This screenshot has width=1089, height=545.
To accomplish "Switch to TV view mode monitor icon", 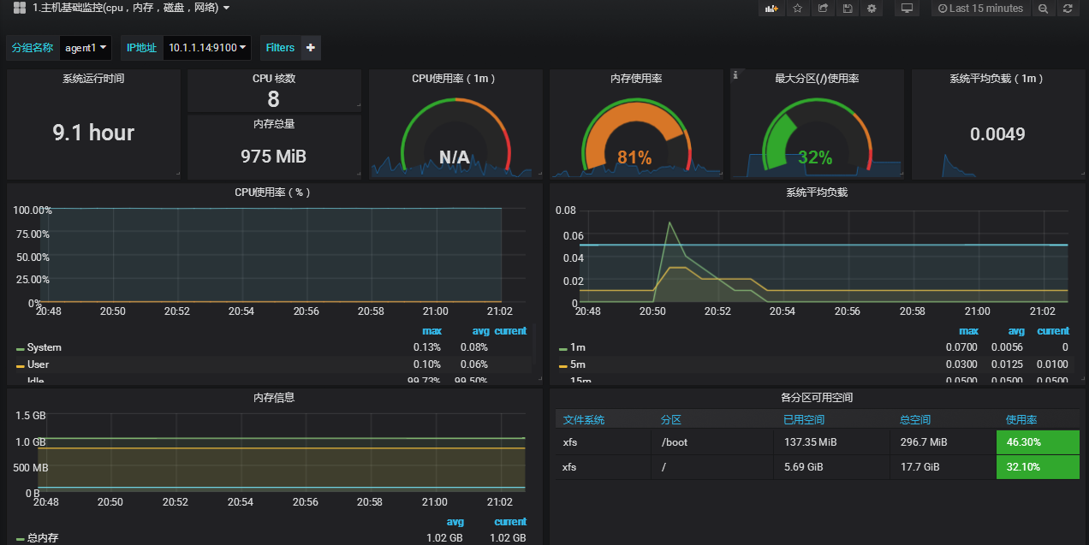I will tap(907, 9).
